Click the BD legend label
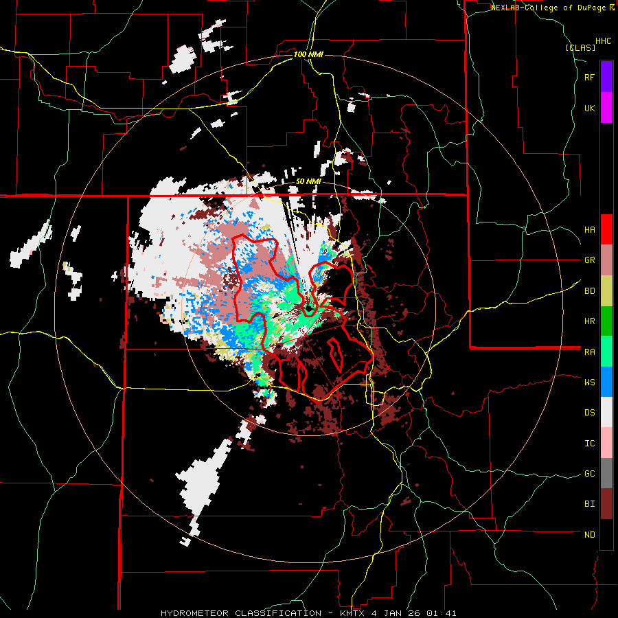The width and height of the screenshot is (618, 618). pyautogui.click(x=589, y=291)
